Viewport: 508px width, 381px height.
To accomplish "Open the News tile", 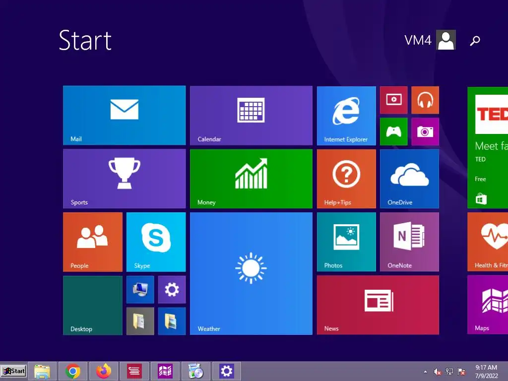I will point(378,305).
